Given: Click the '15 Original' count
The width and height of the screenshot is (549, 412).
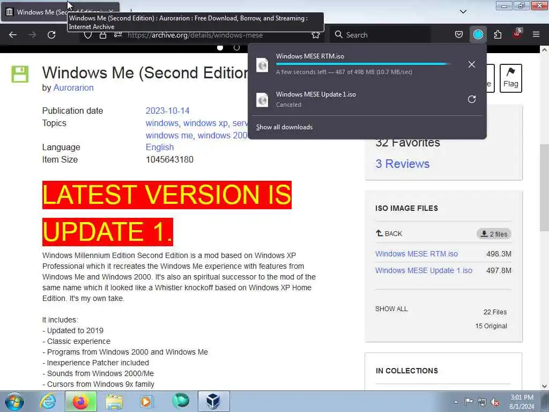Looking at the screenshot, I should pyautogui.click(x=491, y=326).
